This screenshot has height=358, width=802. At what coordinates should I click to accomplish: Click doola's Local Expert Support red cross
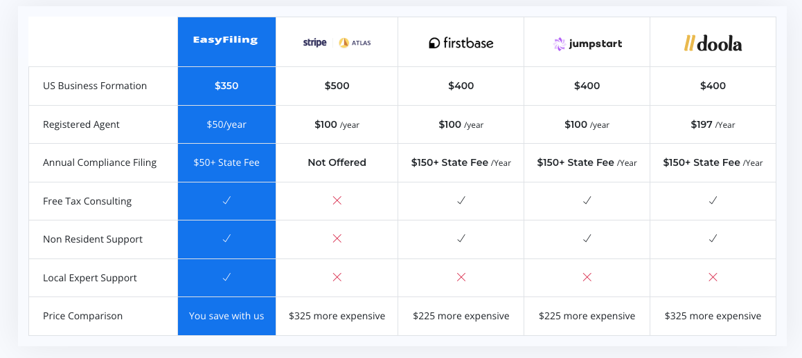coord(713,277)
